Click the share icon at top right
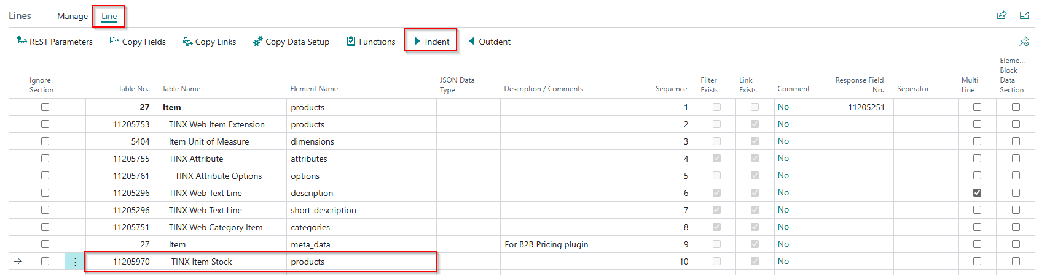The image size is (1039, 275). (x=1002, y=15)
